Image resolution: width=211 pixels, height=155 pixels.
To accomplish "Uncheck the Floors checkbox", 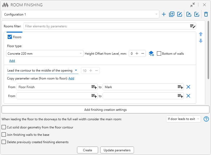I will coord(10,37).
